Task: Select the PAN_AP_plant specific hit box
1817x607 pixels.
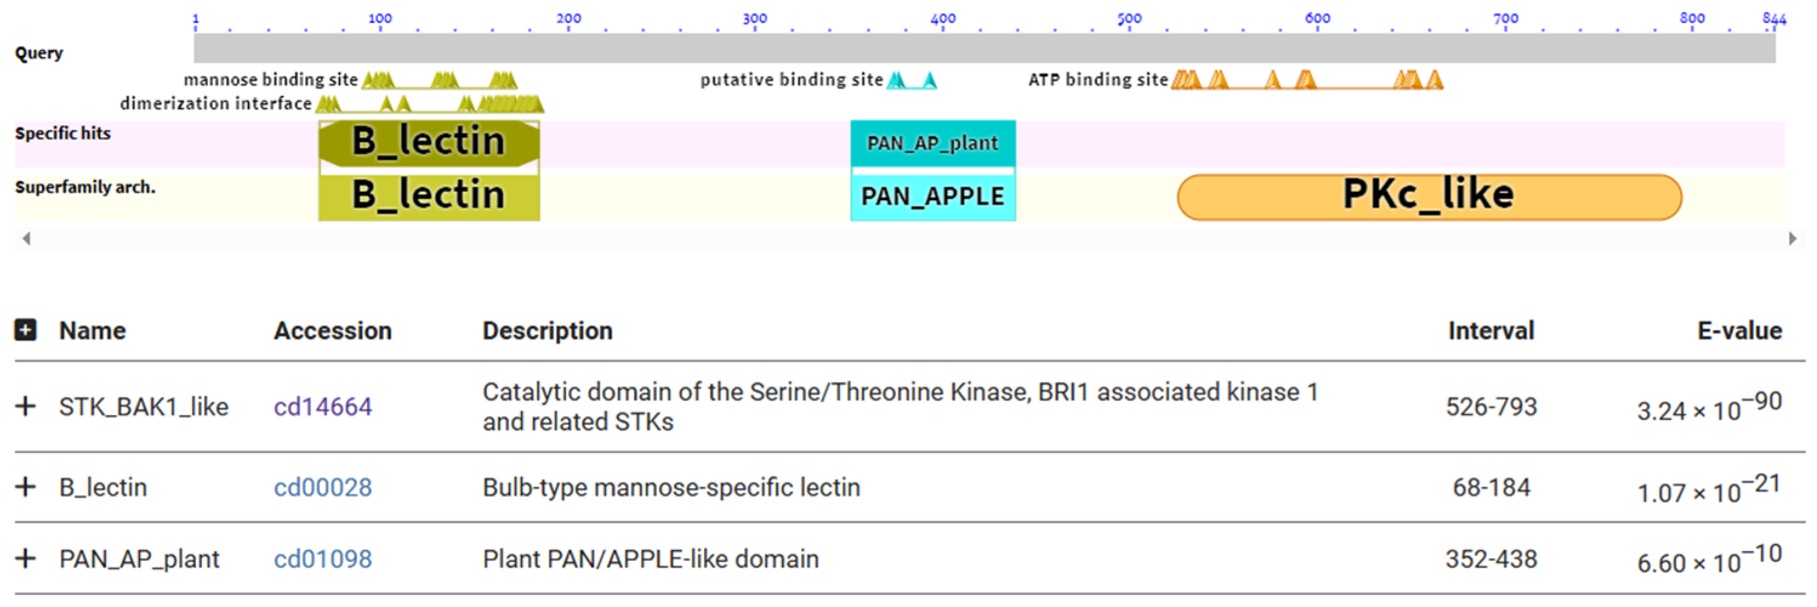Action: tap(933, 143)
